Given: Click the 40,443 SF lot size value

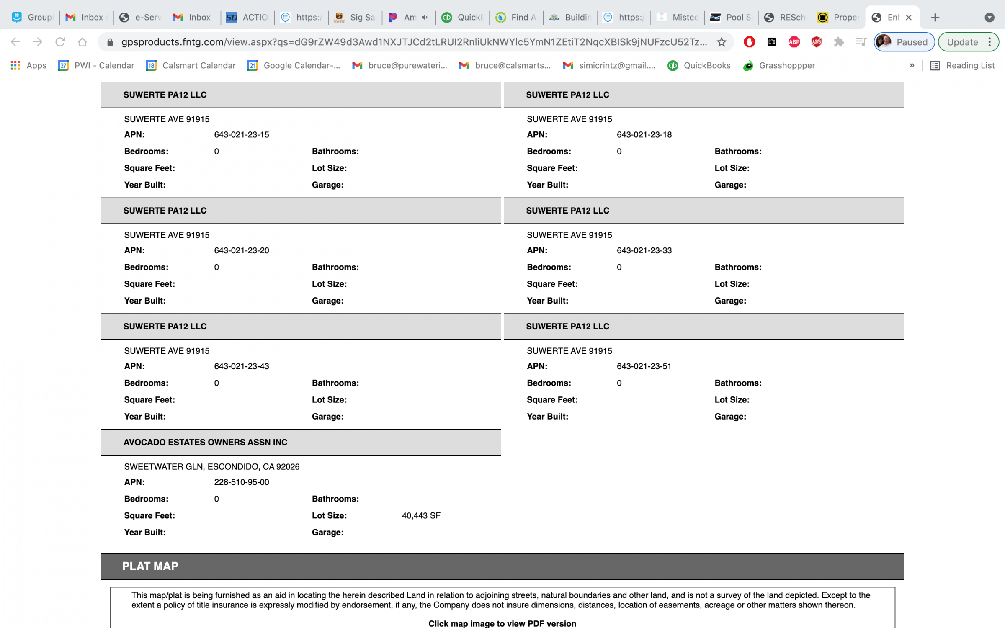Looking at the screenshot, I should pyautogui.click(x=421, y=516).
